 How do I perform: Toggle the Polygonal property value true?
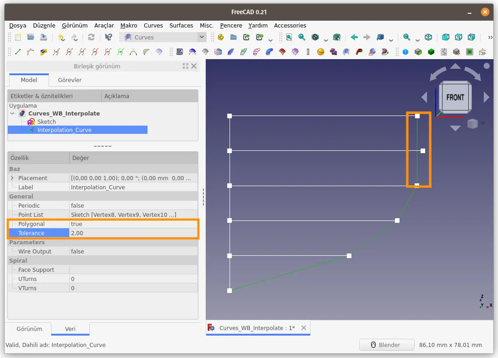(x=134, y=224)
